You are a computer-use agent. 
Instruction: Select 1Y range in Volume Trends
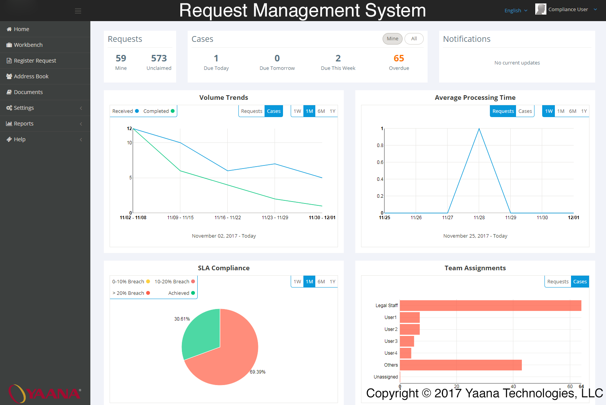[x=333, y=111]
